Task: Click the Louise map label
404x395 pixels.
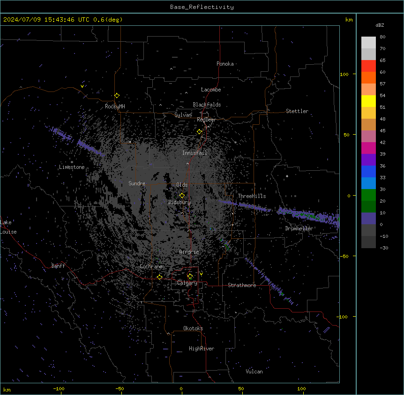Action: [x=8, y=232]
